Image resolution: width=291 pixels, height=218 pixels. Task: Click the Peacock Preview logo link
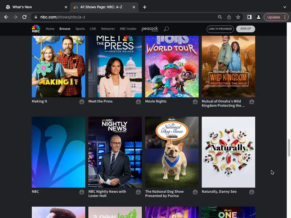(x=150, y=29)
